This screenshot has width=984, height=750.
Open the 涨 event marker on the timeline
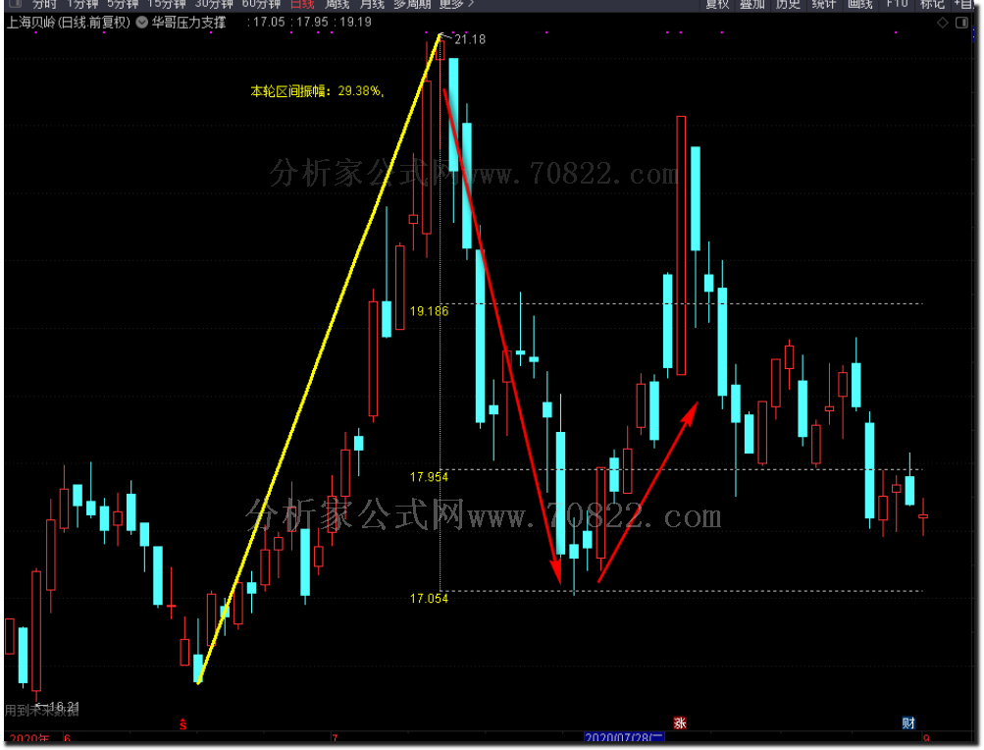(x=680, y=723)
